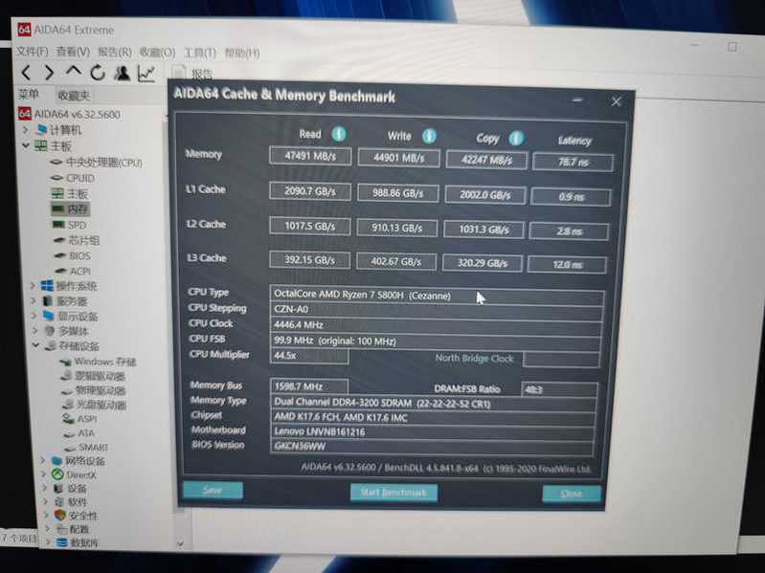Open the 收藏(O) menu
The height and width of the screenshot is (573, 765).
pos(157,53)
